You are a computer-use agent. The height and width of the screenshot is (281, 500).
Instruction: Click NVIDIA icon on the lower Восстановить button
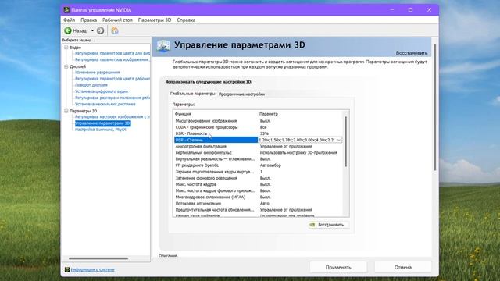pyautogui.click(x=312, y=225)
